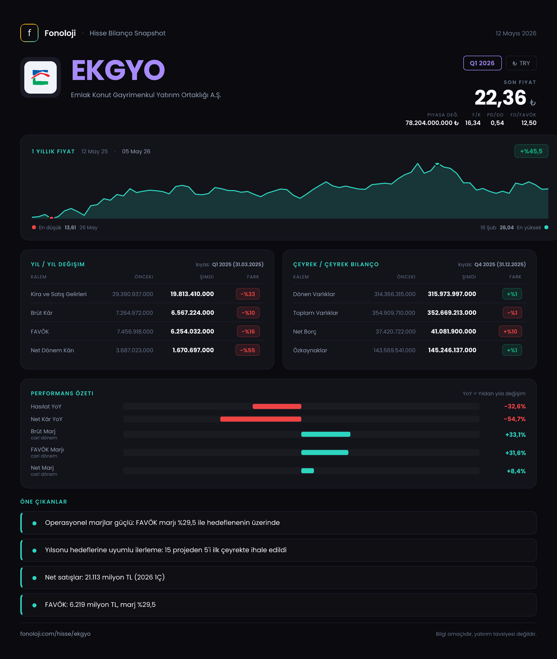Click the teal En yüksek legend dot
Screen dimensions: 557x659
point(546,227)
